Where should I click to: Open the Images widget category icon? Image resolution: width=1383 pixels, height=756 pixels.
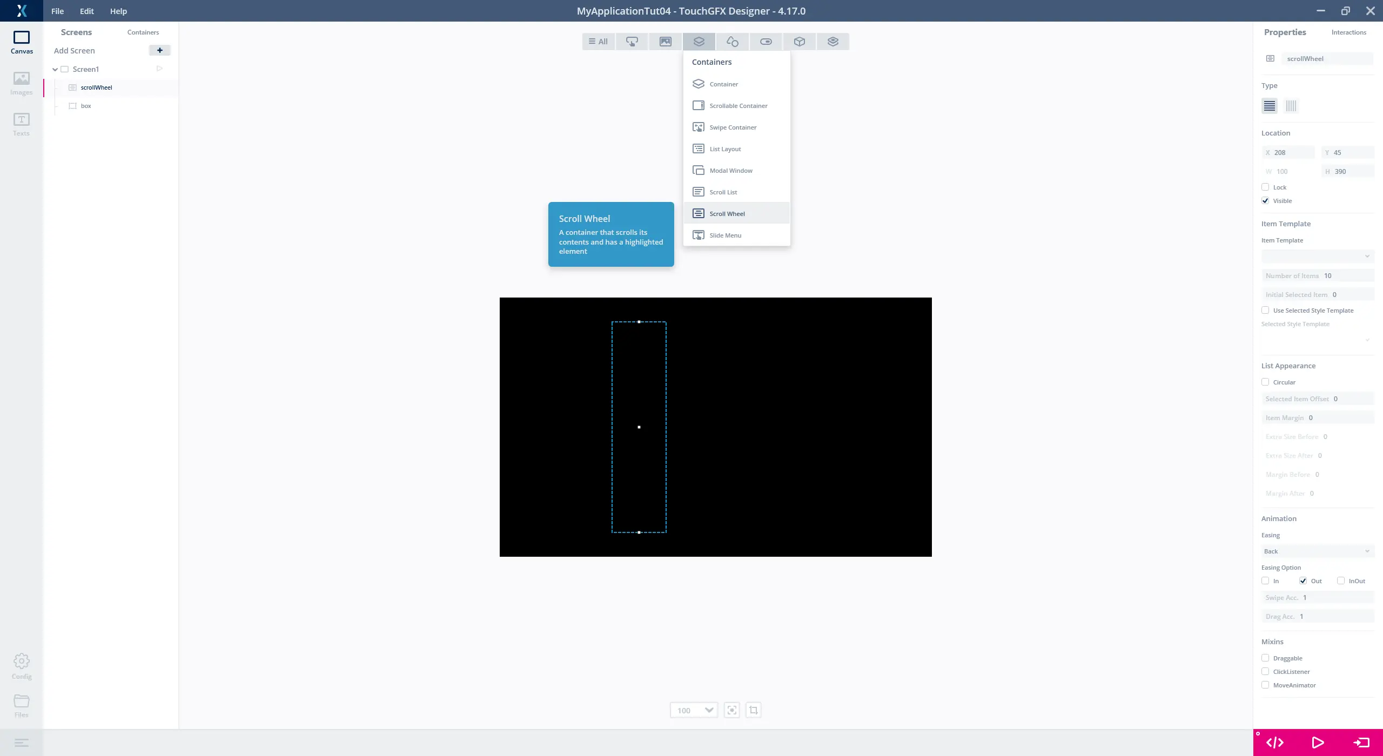tap(665, 42)
